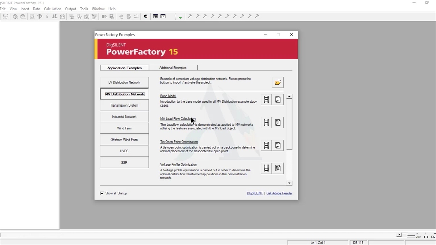Select the Wind Farm example category
Image resolution: width=436 pixels, height=245 pixels.
(x=124, y=128)
